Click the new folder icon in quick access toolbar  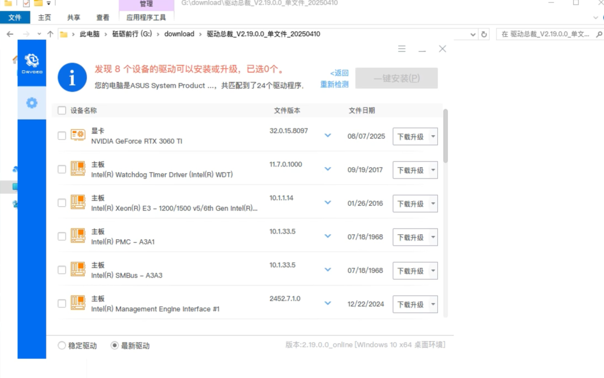point(38,3)
